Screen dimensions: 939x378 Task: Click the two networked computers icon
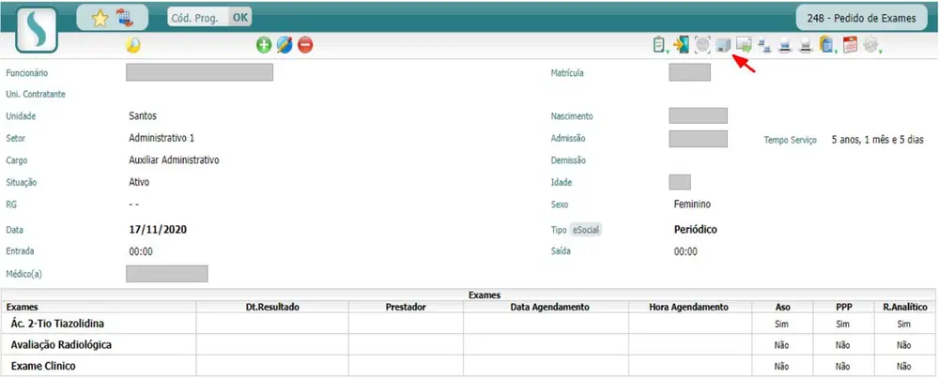click(x=764, y=45)
